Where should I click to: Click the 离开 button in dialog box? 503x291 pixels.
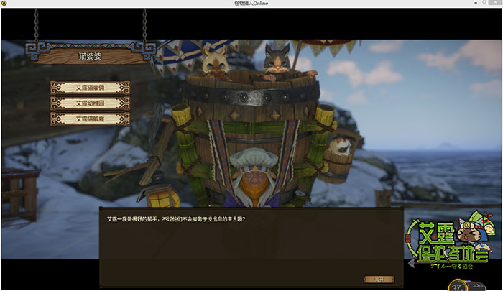click(379, 280)
